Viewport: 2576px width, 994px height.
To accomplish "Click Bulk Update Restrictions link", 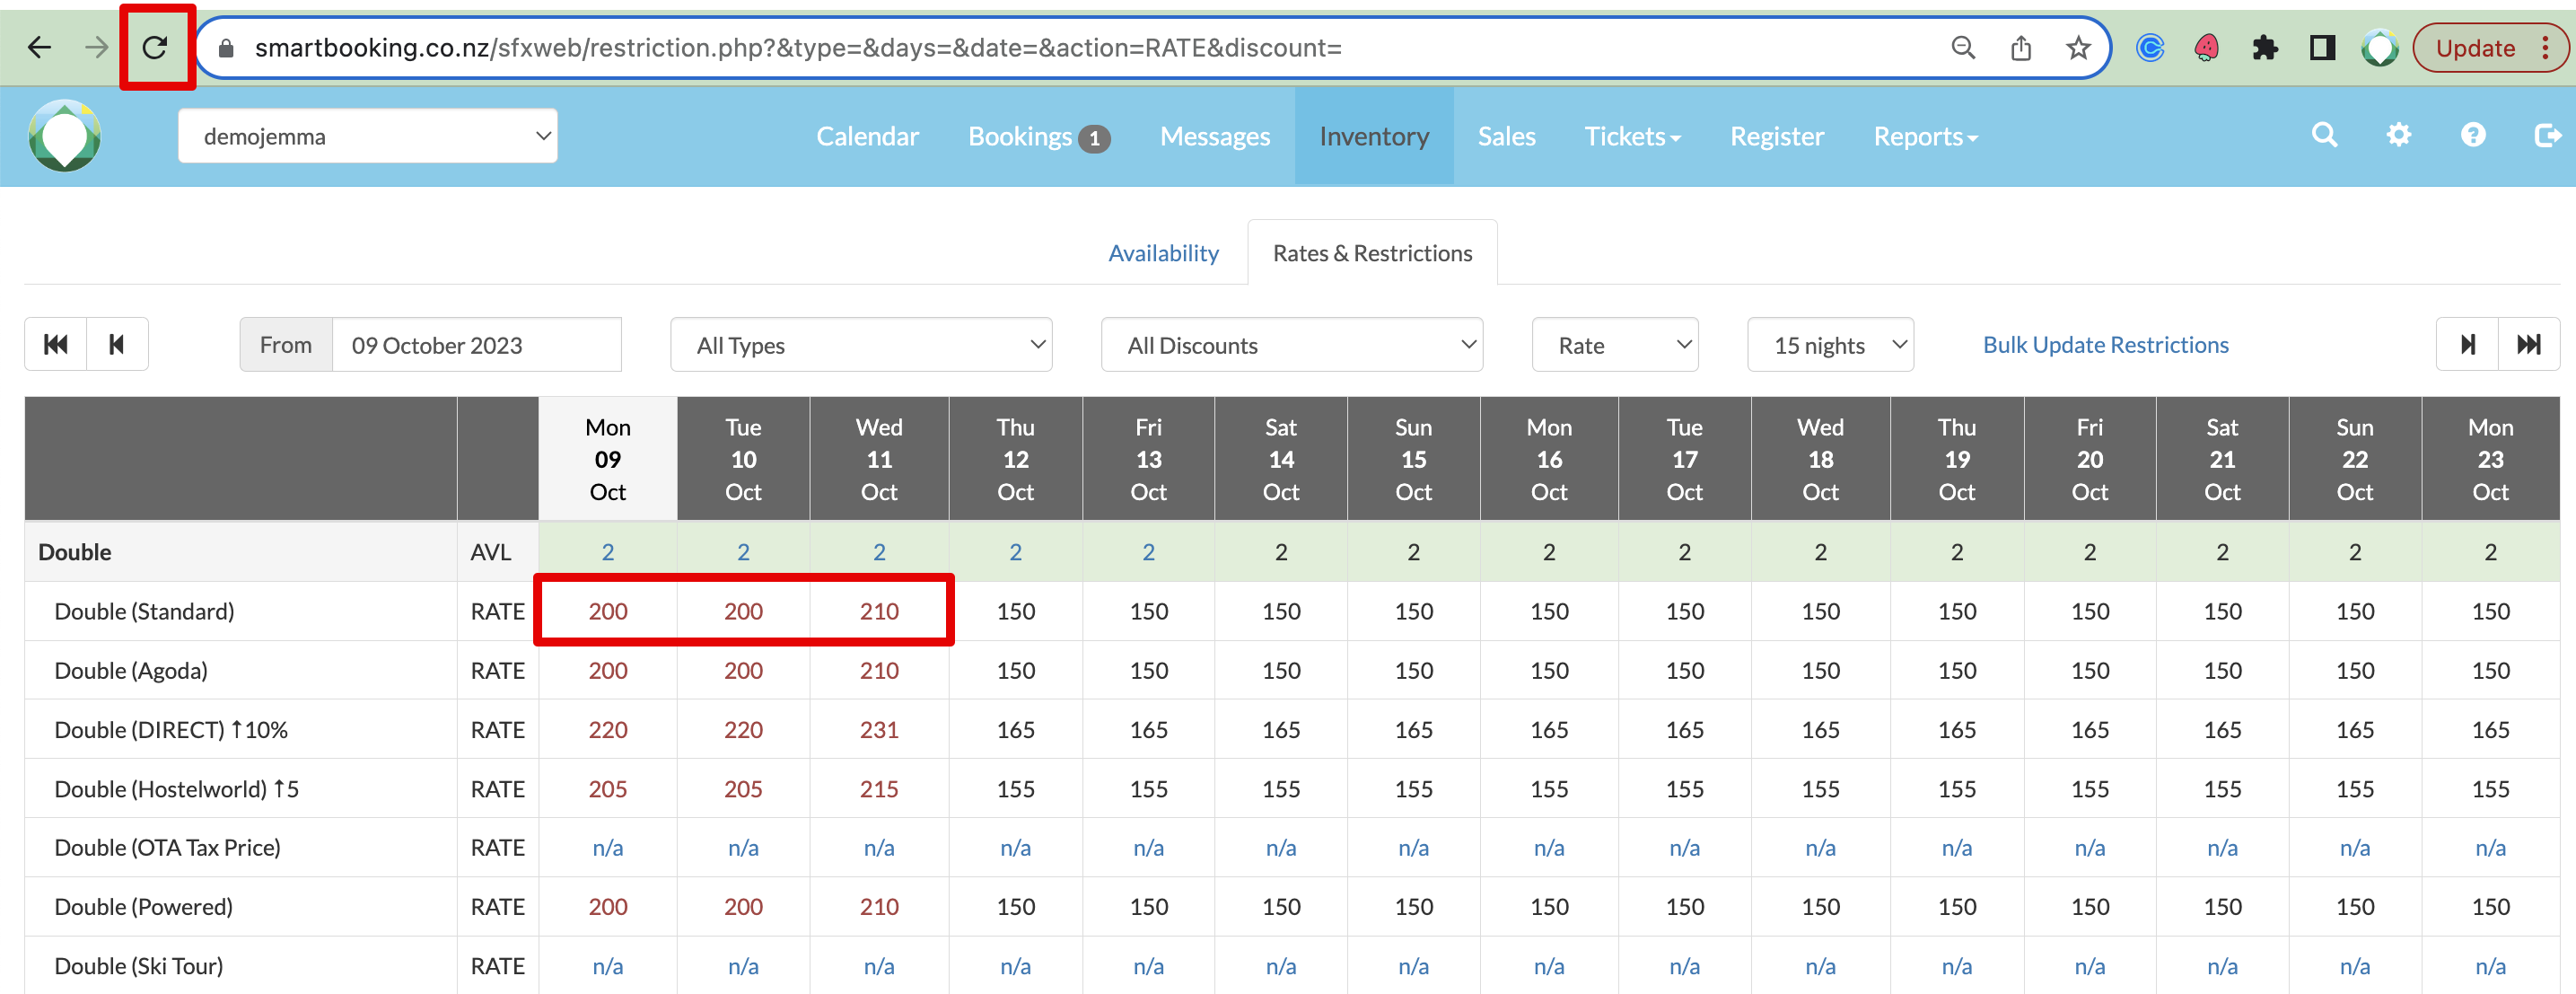I will pos(2105,345).
